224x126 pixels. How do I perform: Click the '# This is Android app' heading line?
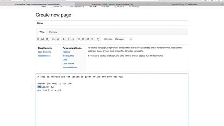[80, 77]
